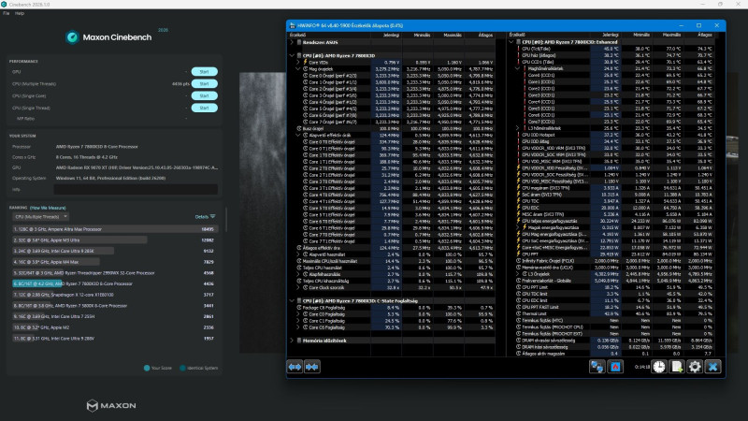
Task: Click chip icon beside 'Memória időzítések'
Action: [299, 341]
